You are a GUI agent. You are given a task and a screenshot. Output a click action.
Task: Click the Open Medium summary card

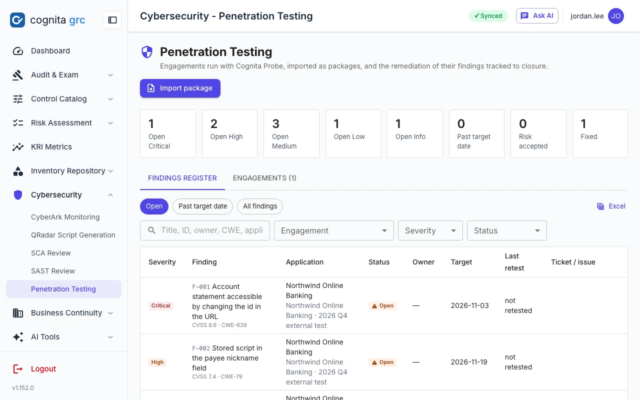[x=291, y=134]
